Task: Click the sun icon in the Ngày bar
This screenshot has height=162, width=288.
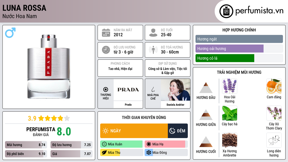Action: click(x=105, y=131)
